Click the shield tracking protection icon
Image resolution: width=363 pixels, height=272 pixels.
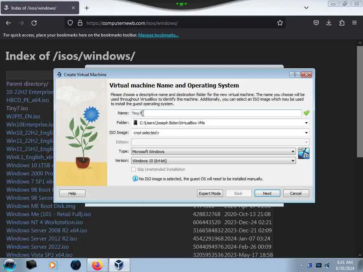70,23
